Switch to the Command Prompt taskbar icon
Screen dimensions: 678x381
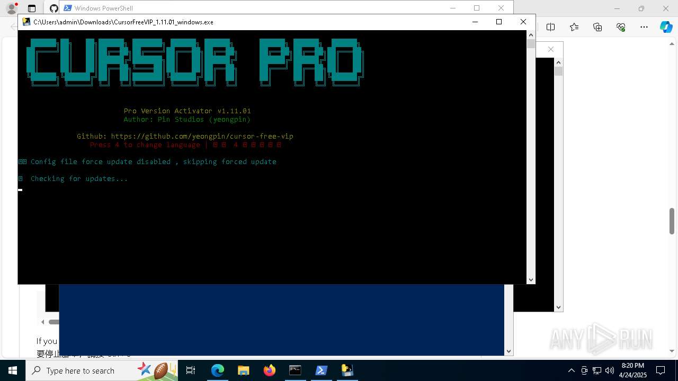(295, 370)
